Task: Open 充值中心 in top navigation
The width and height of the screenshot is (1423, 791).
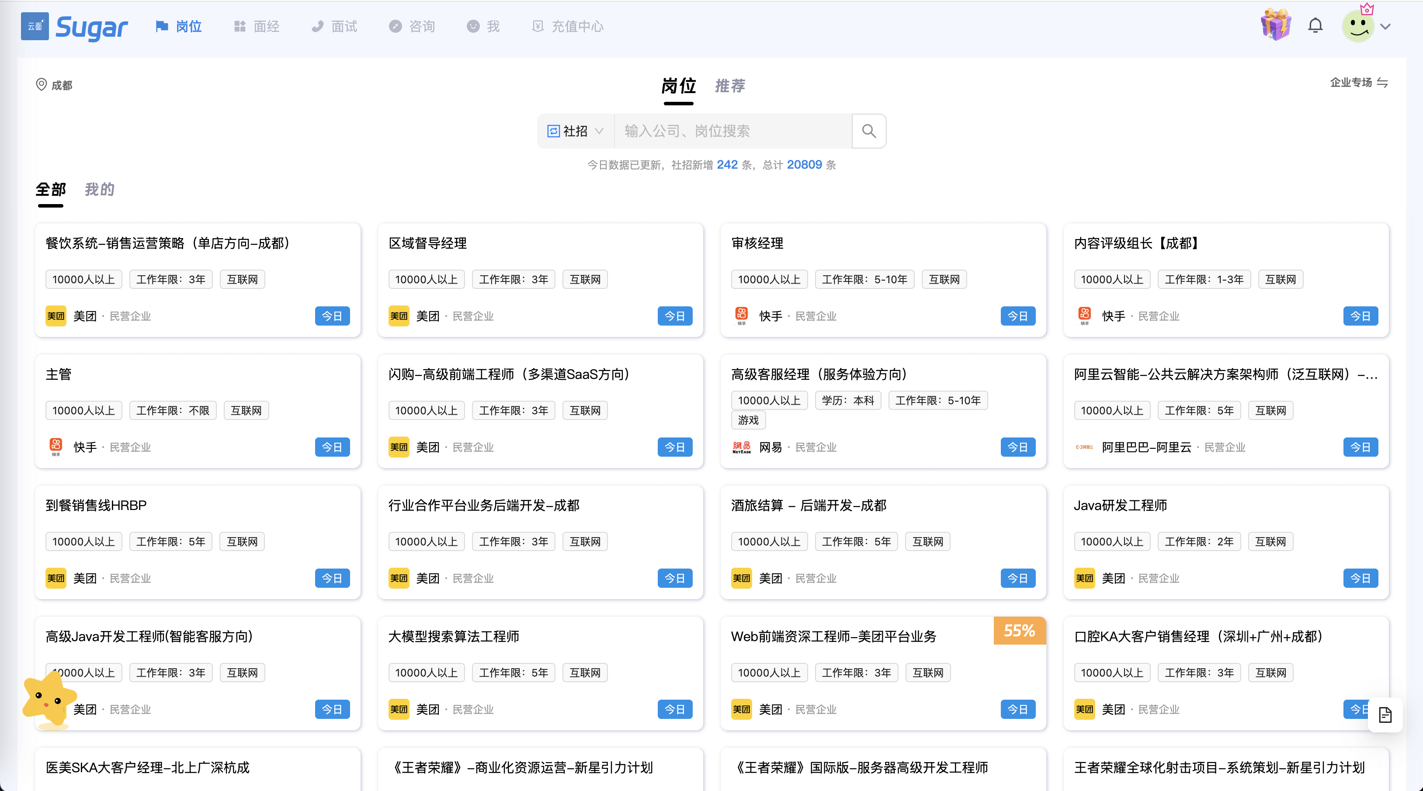Action: point(568,27)
